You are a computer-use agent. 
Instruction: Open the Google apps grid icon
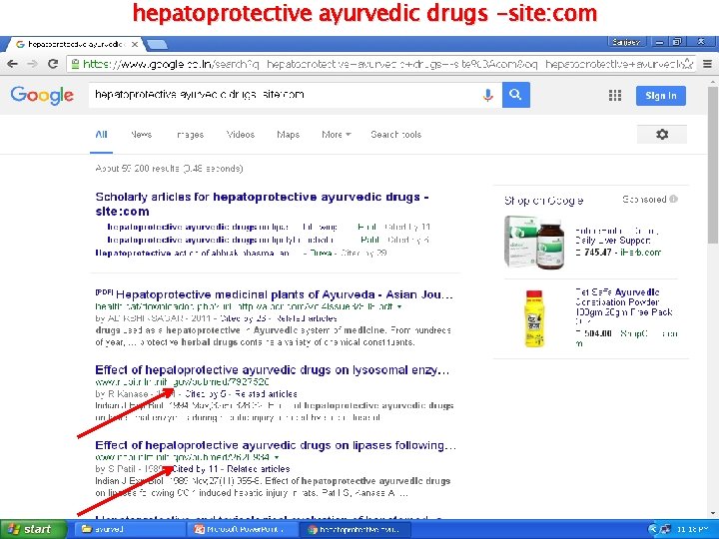[615, 96]
